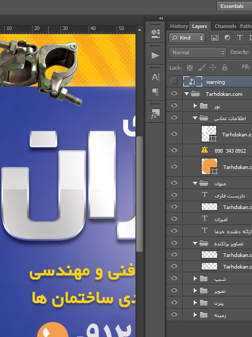Hide the نور group
Viewport: 252px width, 337px height.
(174, 105)
